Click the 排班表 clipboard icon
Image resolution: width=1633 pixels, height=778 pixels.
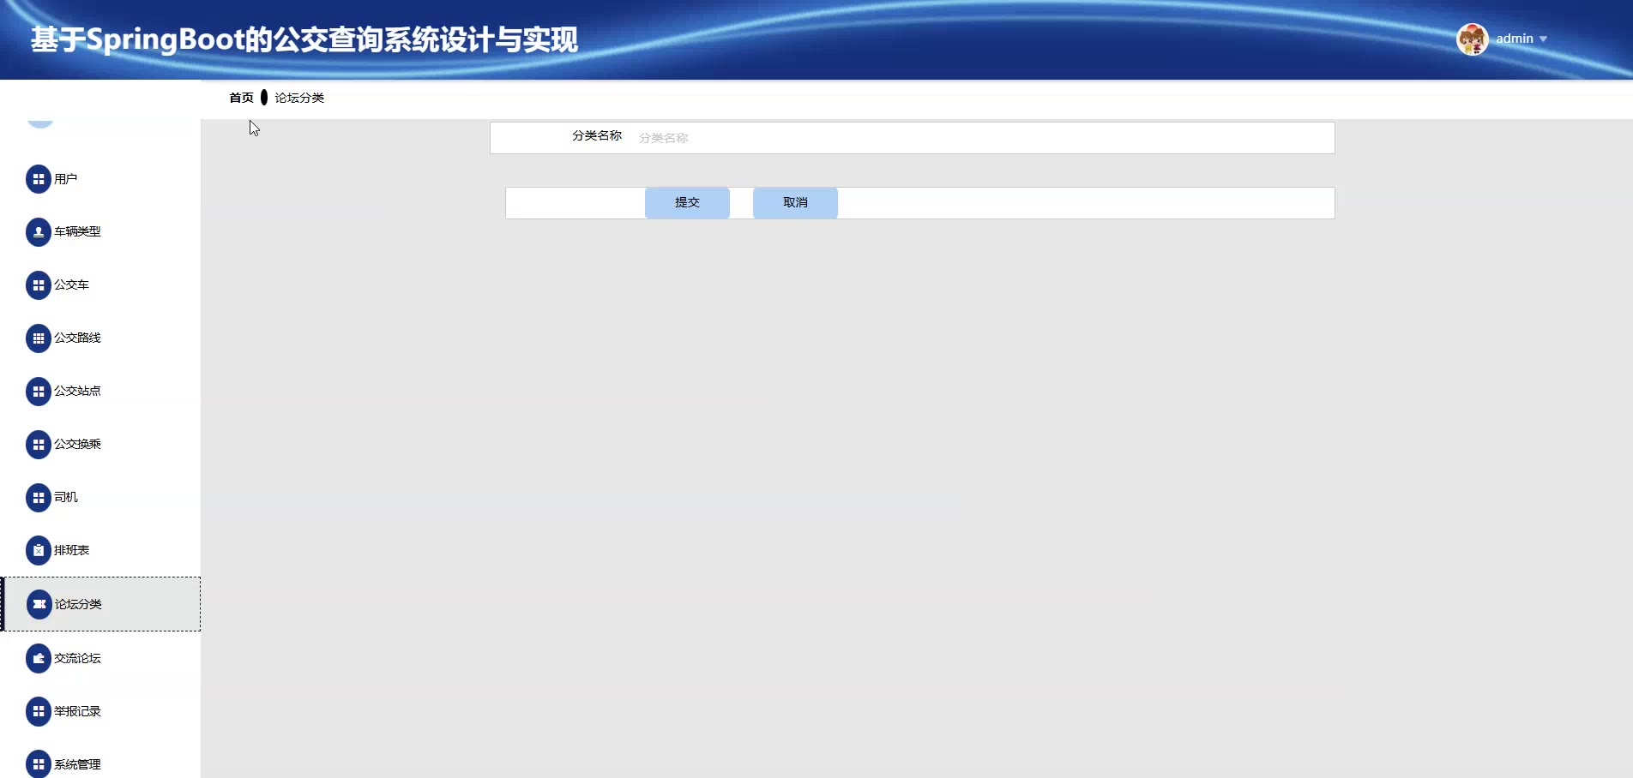39,551
